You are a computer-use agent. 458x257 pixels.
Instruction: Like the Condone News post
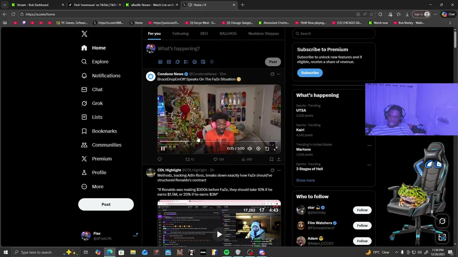[x=219, y=159]
